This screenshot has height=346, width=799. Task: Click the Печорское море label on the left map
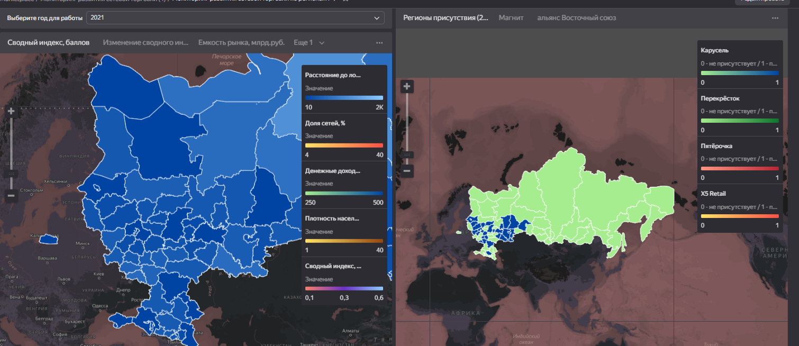coord(226,59)
